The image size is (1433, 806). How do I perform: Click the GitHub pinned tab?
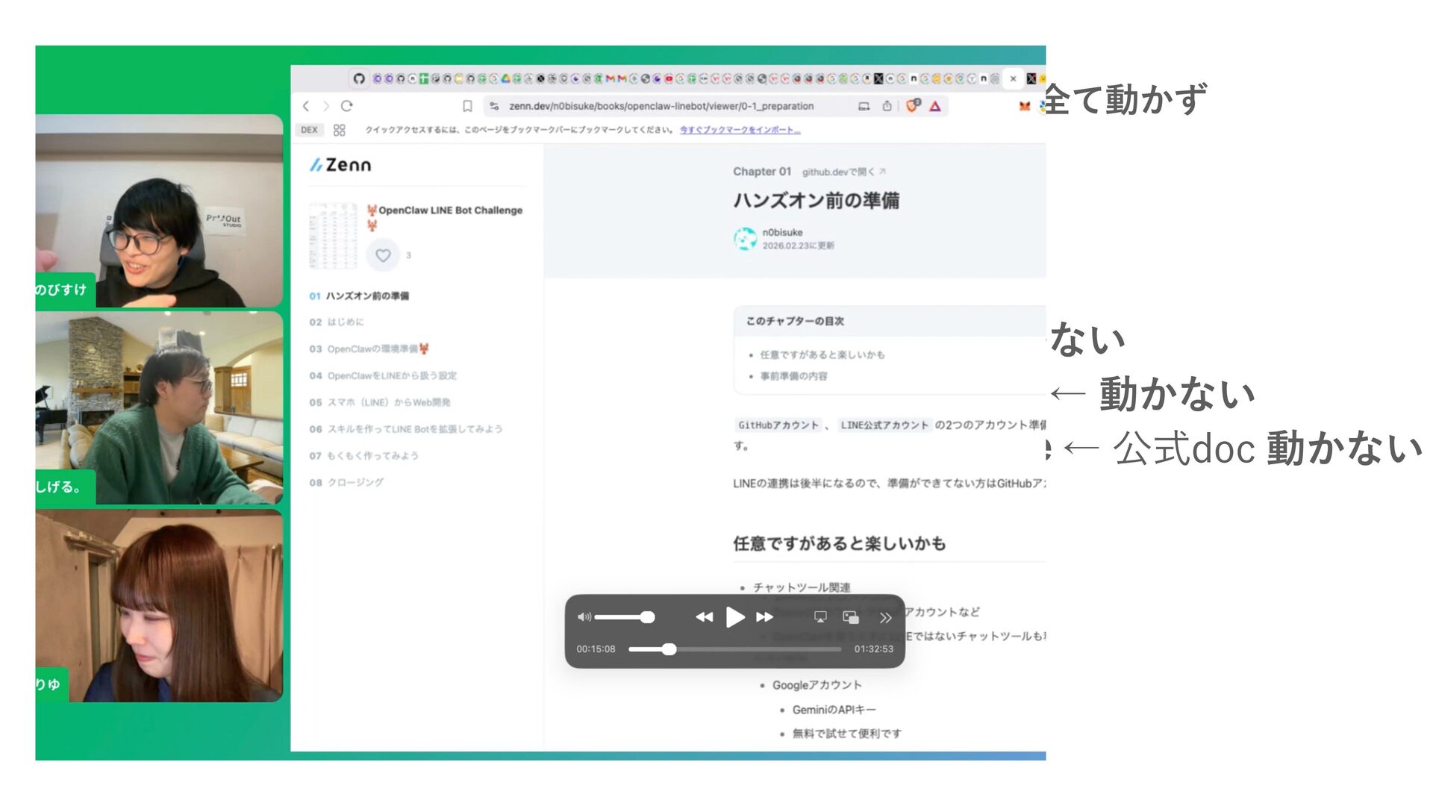click(x=359, y=78)
